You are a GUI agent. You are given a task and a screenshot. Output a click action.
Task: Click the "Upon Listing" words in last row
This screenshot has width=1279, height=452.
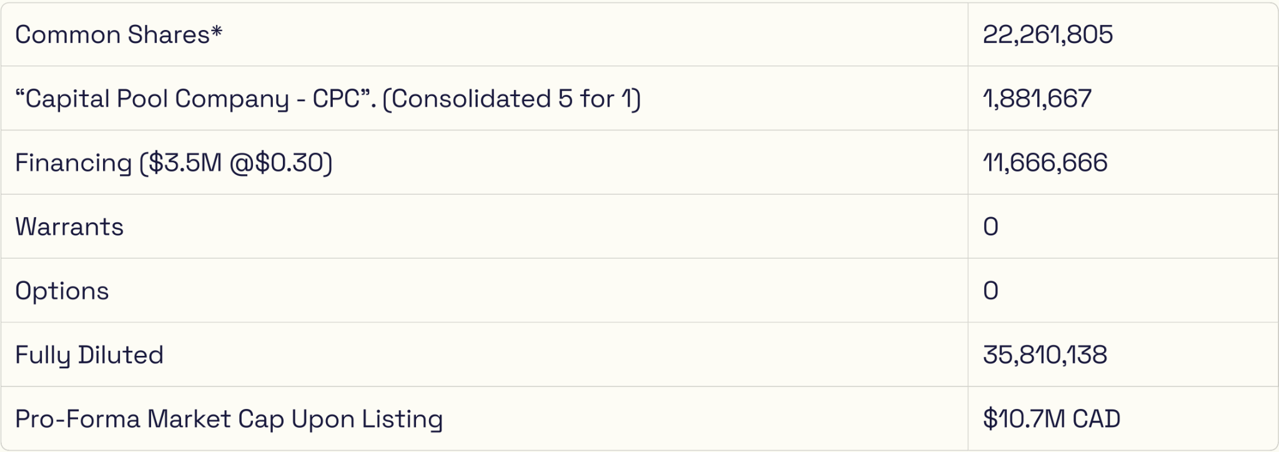(x=367, y=419)
